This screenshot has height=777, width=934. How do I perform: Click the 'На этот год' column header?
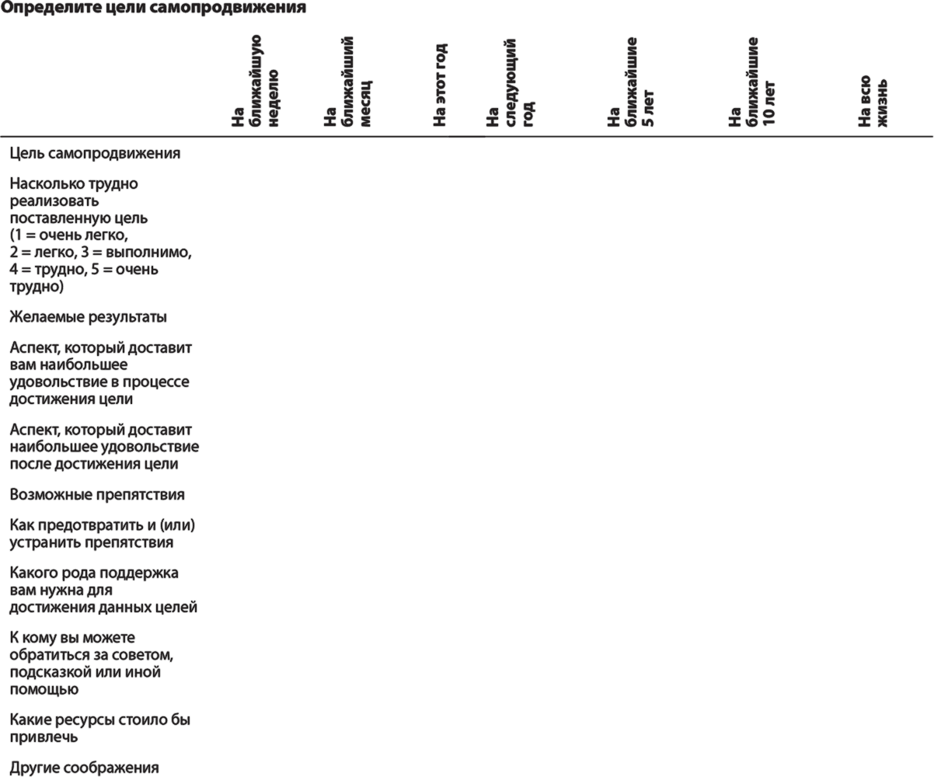441,85
